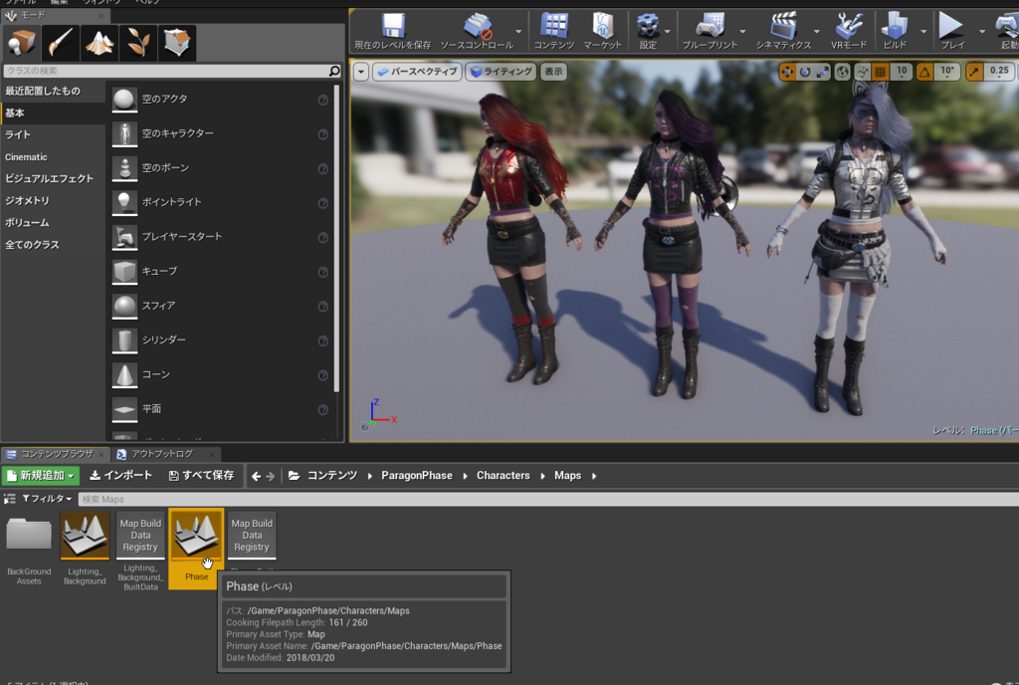Select the Geometry Editing mode icon

177,43
